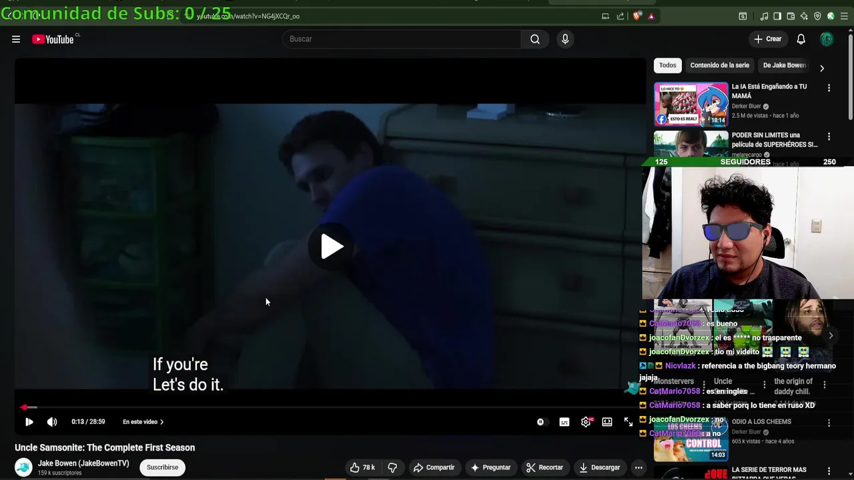Select the 'De Jake Bowen' chip

pos(784,65)
